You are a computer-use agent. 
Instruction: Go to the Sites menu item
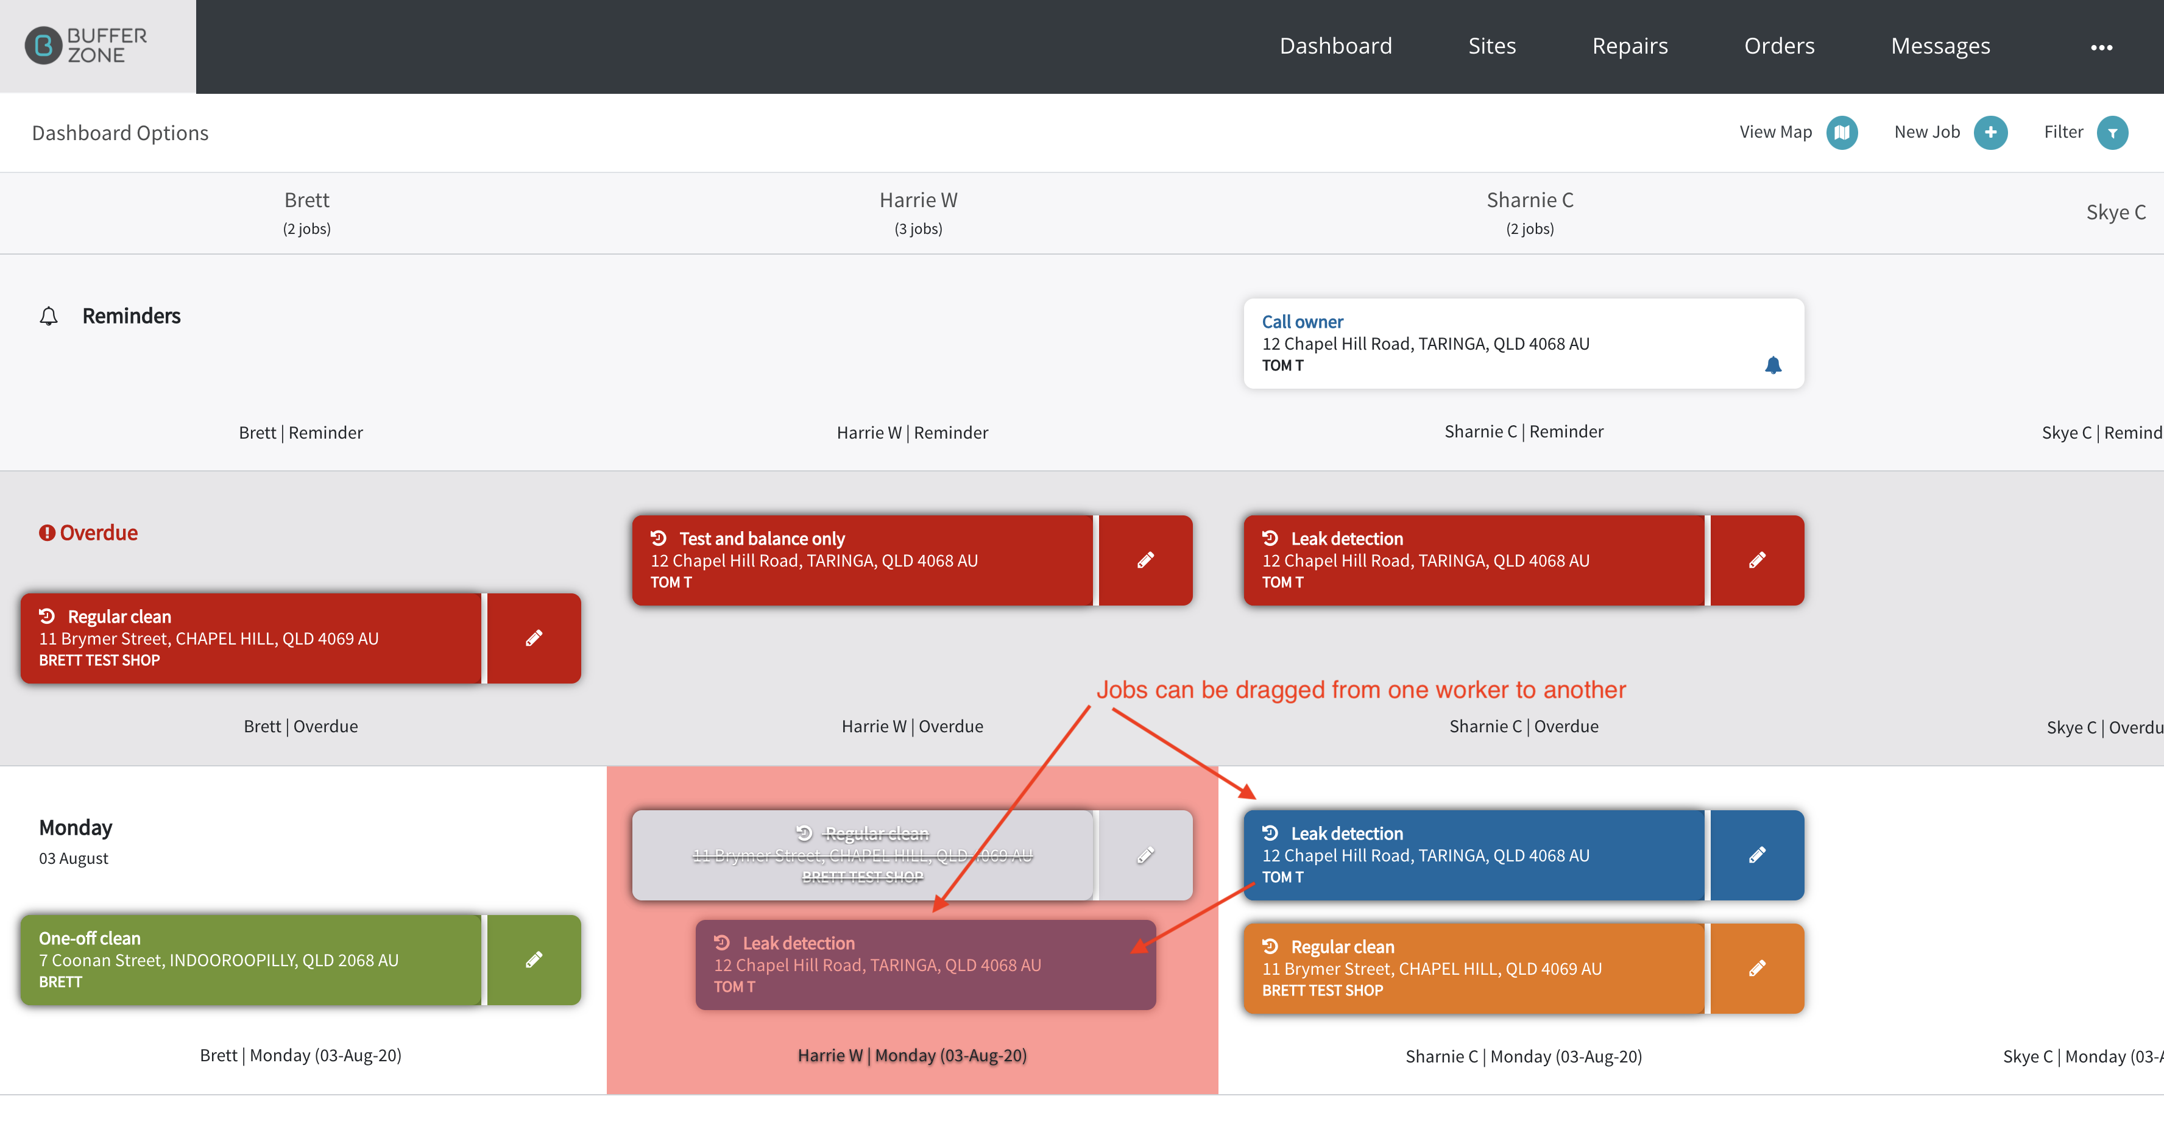point(1492,46)
